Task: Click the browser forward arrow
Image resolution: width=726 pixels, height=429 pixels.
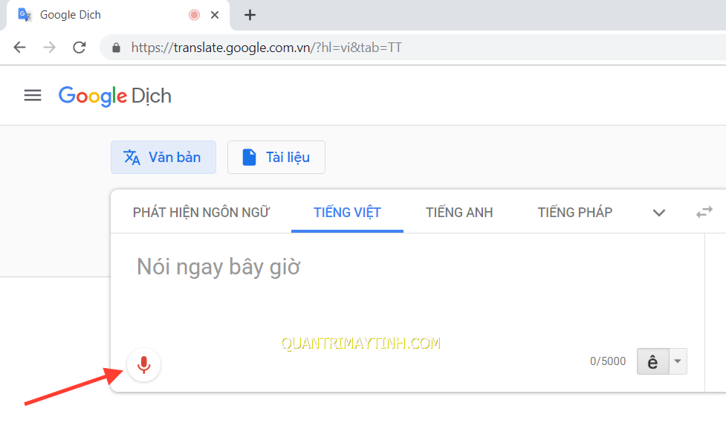Action: (49, 48)
